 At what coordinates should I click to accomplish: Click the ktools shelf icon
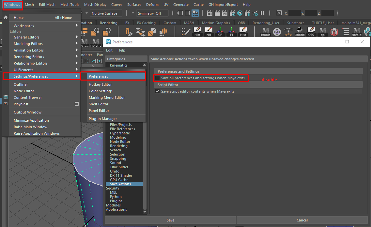[266, 32]
